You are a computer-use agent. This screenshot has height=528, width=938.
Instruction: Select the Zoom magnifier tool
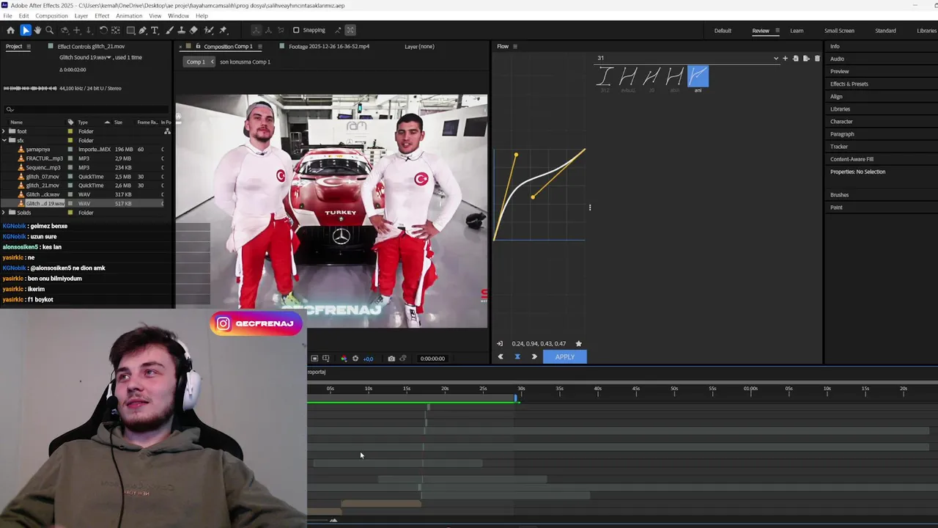[x=50, y=30]
